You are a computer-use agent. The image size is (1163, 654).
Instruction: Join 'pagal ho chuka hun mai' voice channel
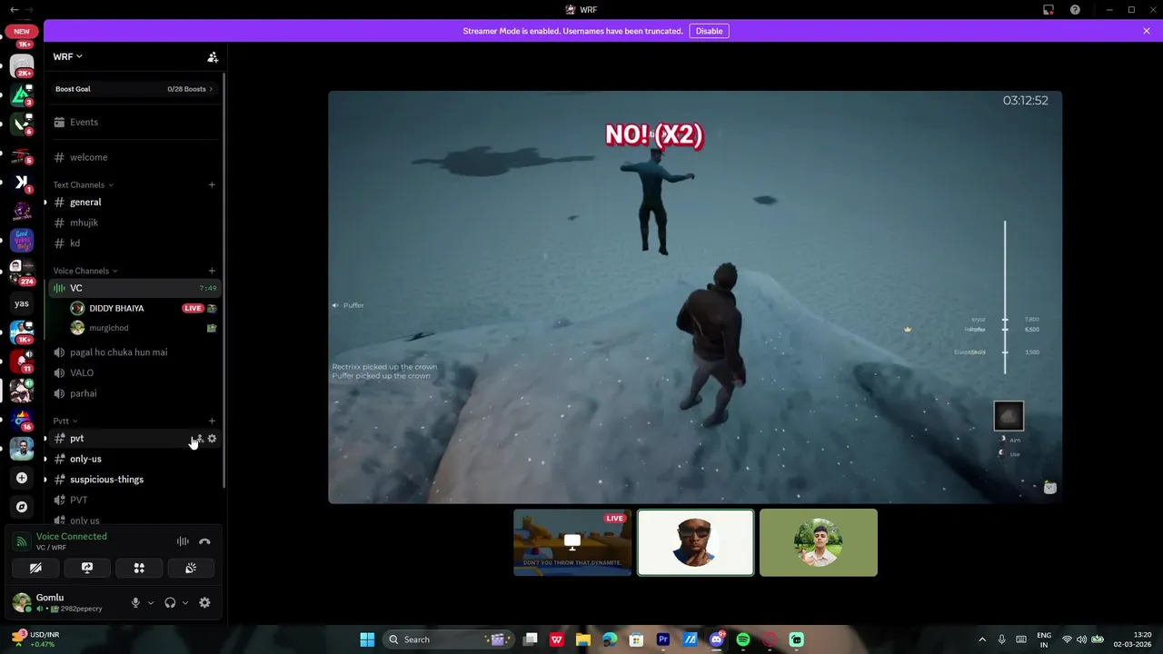134,352
